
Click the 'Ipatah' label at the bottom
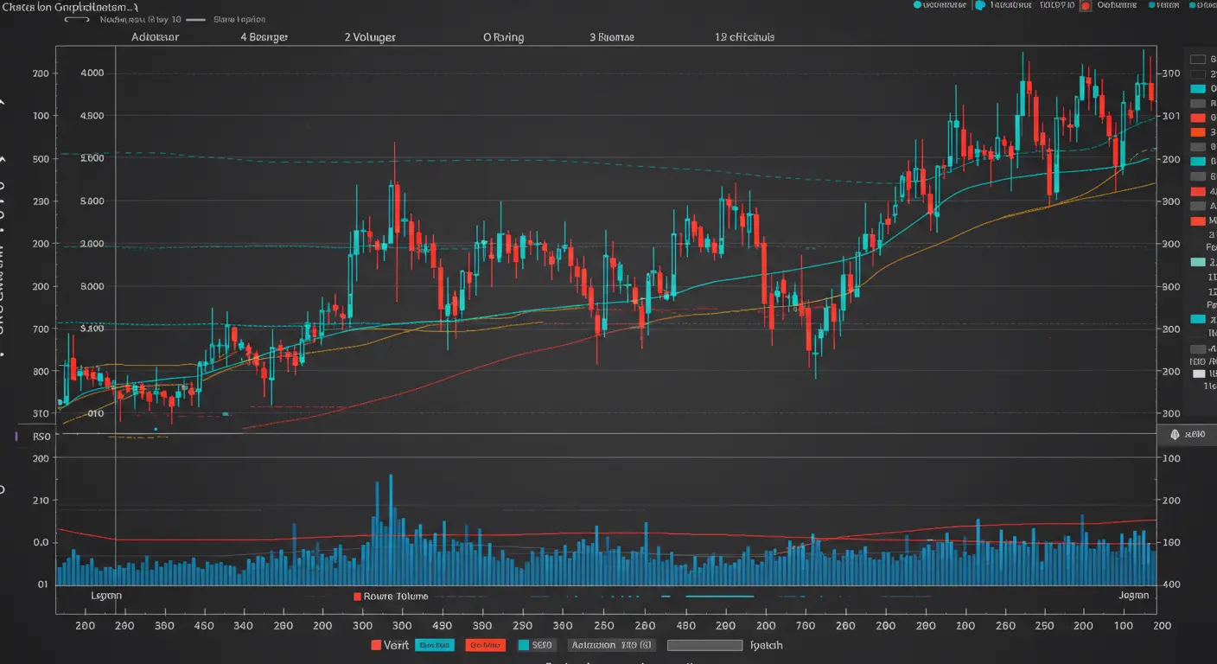click(766, 645)
